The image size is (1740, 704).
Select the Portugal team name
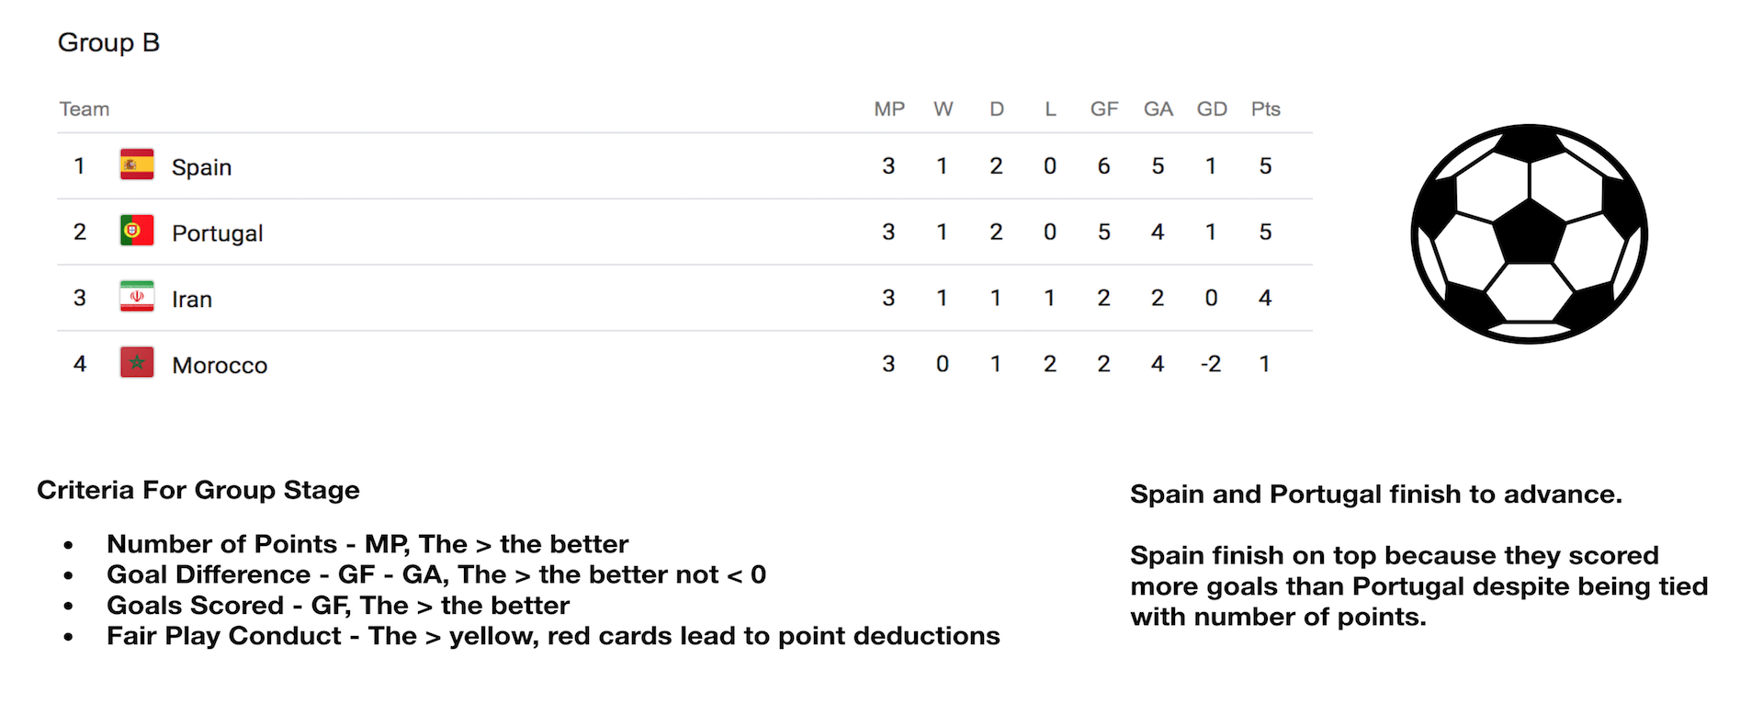(218, 233)
